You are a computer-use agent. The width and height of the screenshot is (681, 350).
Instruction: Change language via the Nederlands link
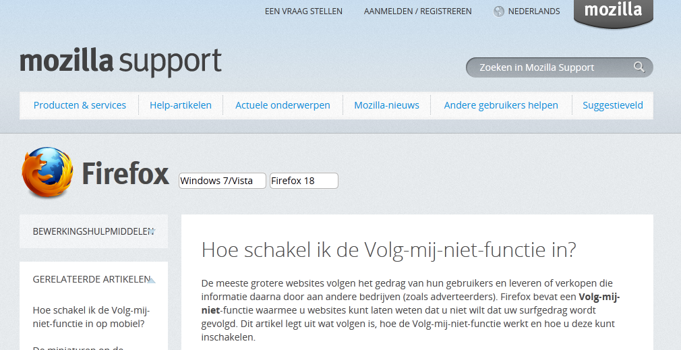tap(533, 11)
